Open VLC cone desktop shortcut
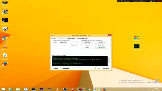Viewport: 162px width, 91px height. click(x=5, y=47)
